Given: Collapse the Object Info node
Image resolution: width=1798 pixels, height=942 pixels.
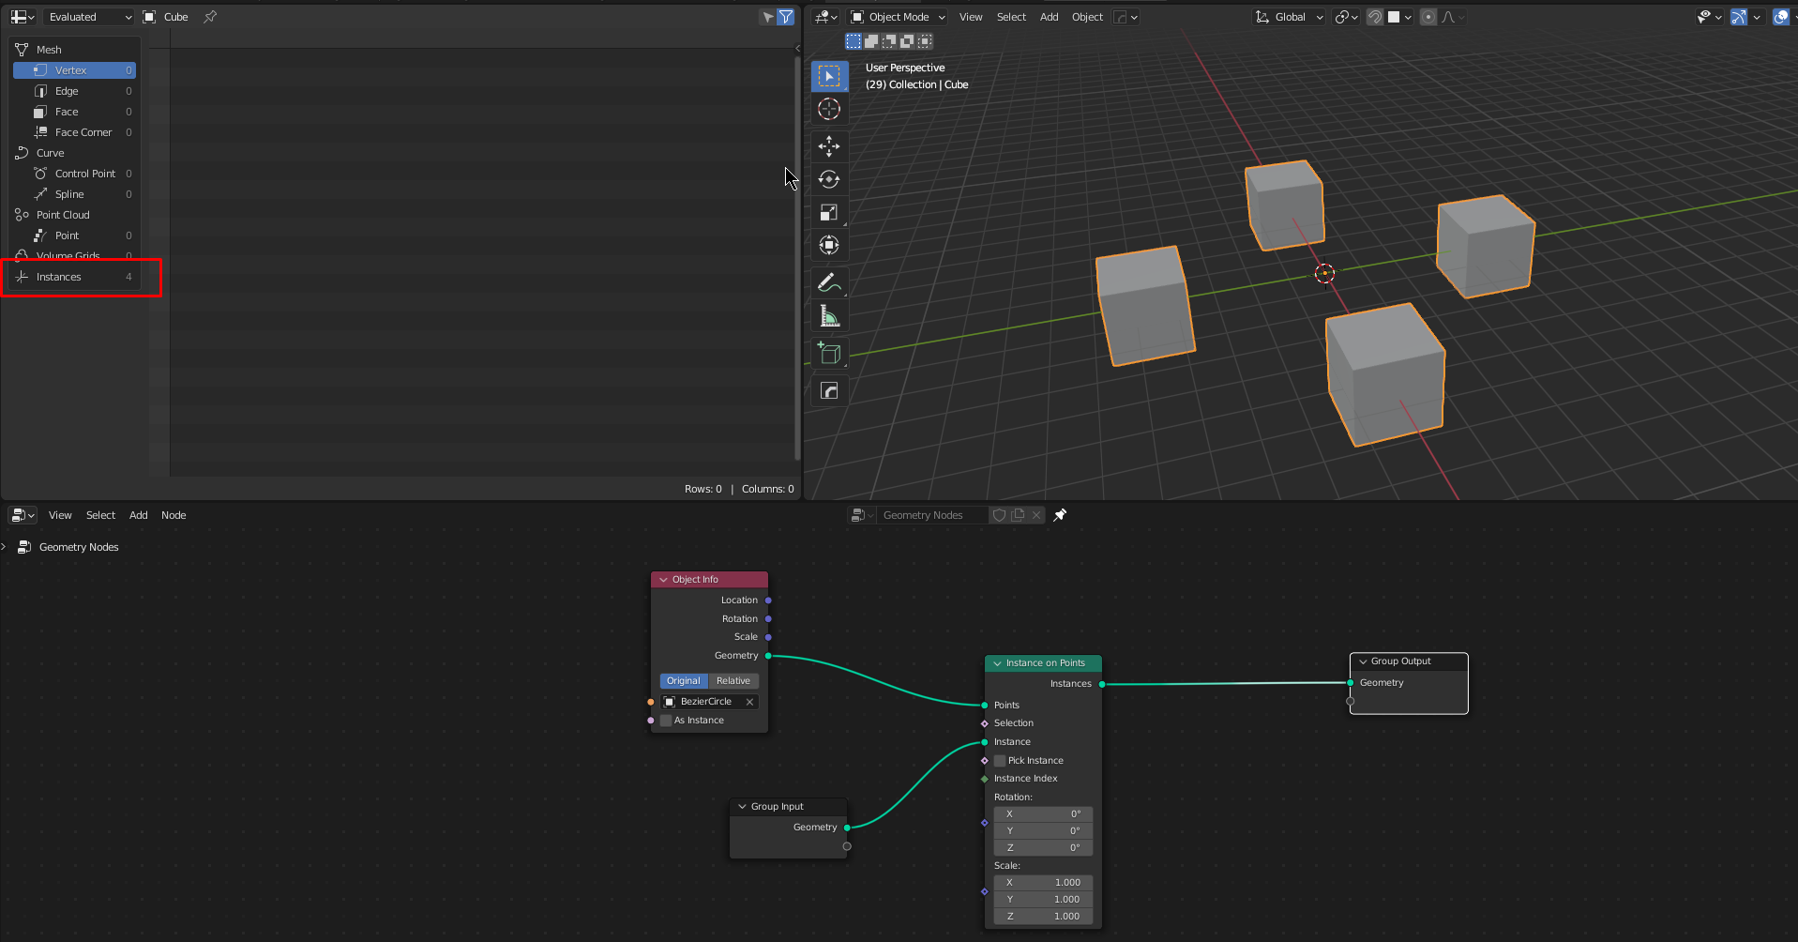Looking at the screenshot, I should pos(664,580).
